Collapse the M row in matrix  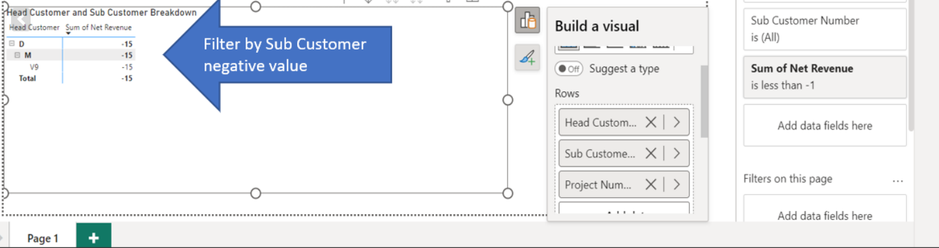18,55
